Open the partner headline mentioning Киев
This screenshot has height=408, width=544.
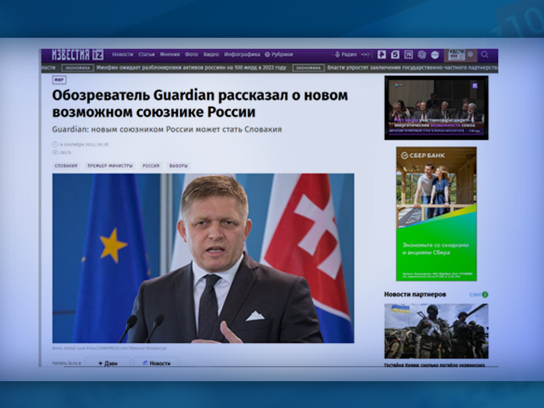(x=435, y=364)
